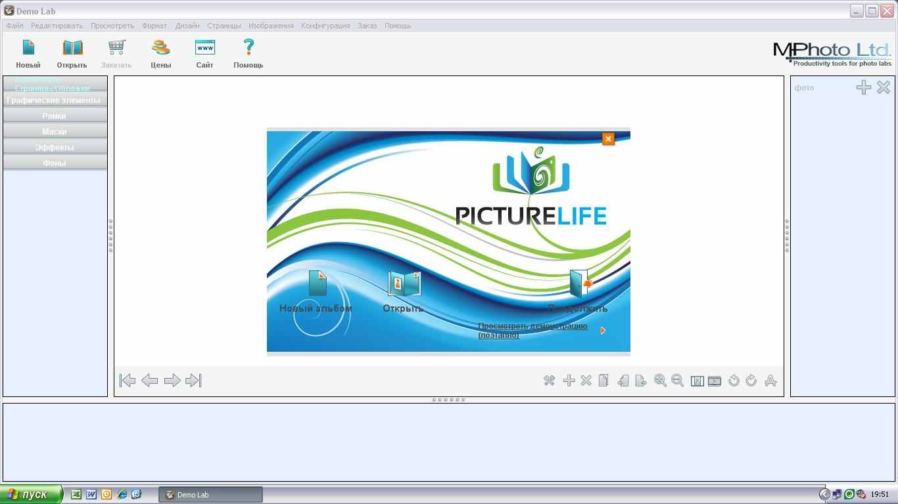898x504 pixels.
Task: Expand the Маски panel
Action: tap(55, 132)
